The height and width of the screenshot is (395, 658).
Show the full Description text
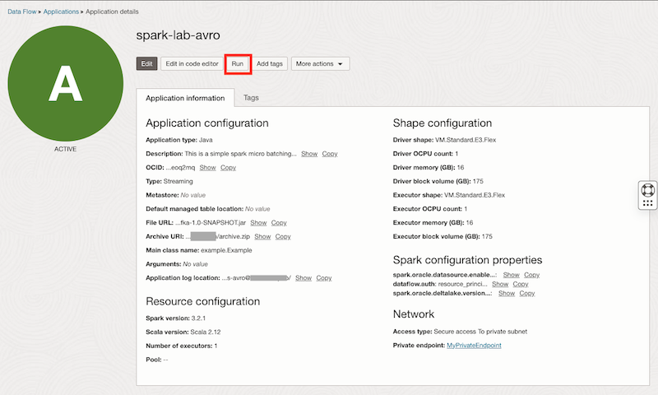309,154
